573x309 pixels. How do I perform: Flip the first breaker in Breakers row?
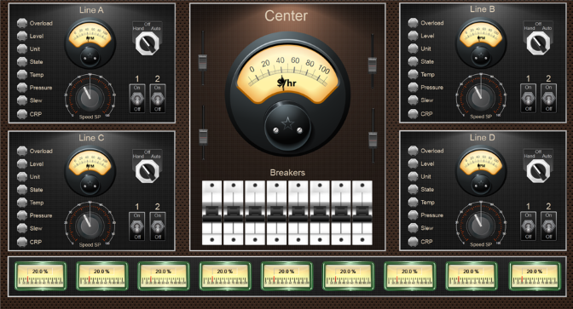point(212,213)
